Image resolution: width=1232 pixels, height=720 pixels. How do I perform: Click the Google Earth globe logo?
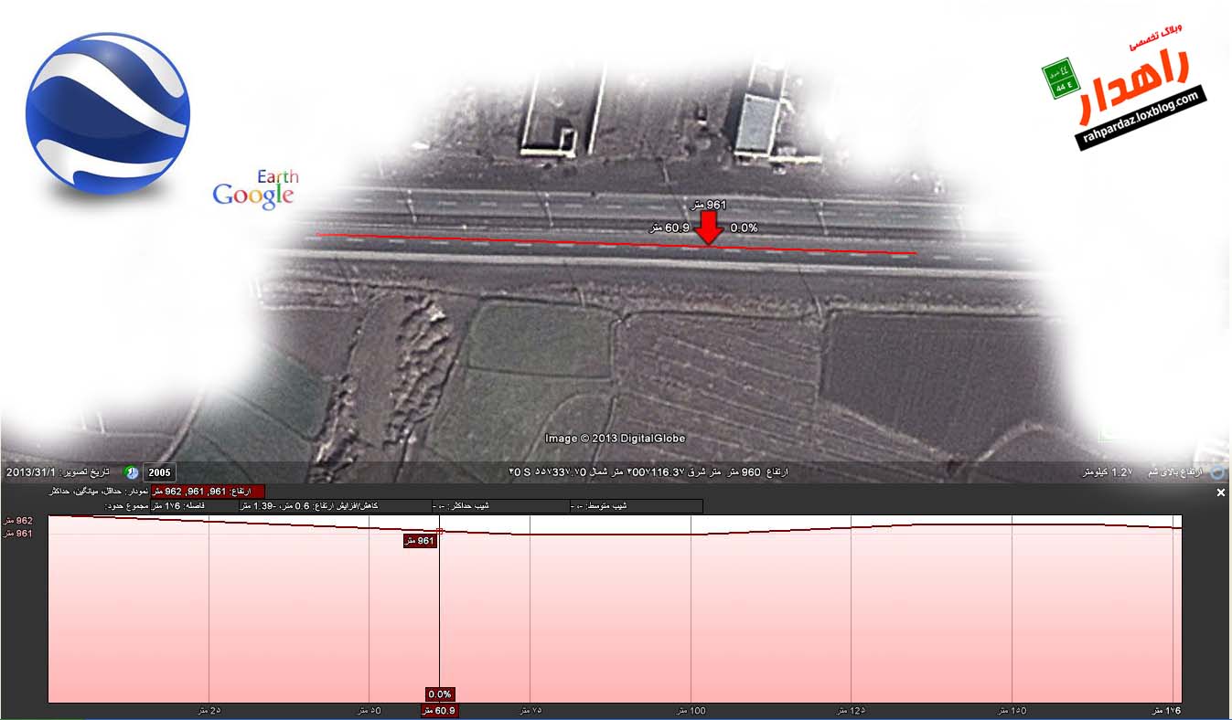108,113
